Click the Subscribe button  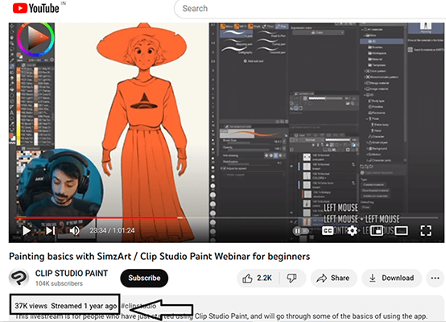click(144, 278)
